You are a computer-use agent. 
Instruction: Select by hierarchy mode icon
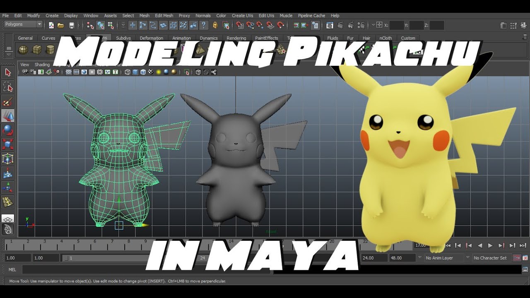[90, 25]
